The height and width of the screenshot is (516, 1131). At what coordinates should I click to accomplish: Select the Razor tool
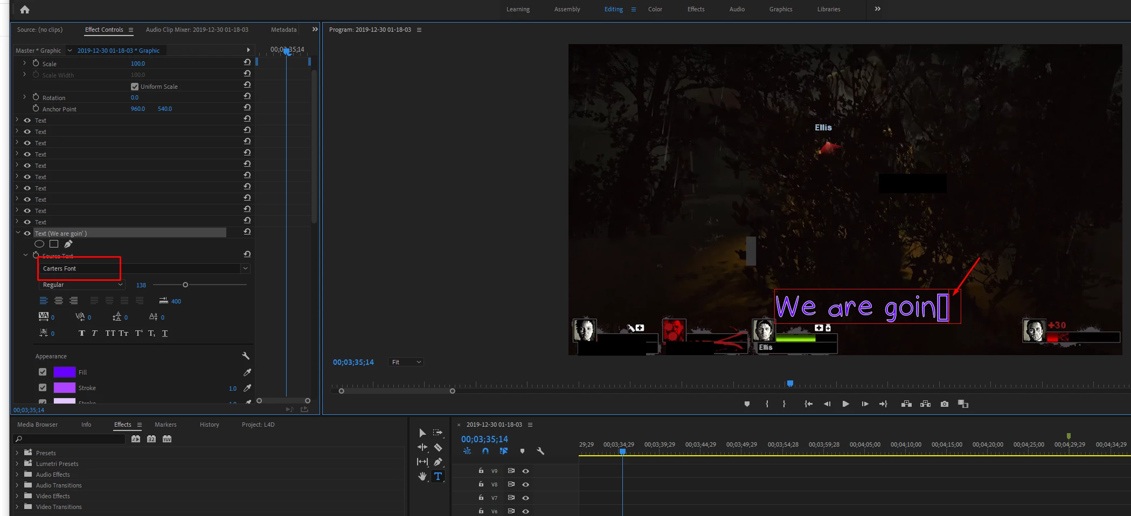click(438, 447)
